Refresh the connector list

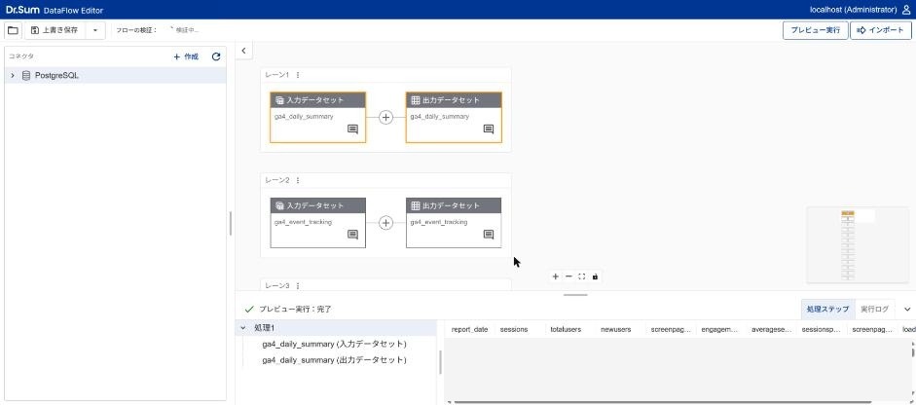pyautogui.click(x=216, y=56)
